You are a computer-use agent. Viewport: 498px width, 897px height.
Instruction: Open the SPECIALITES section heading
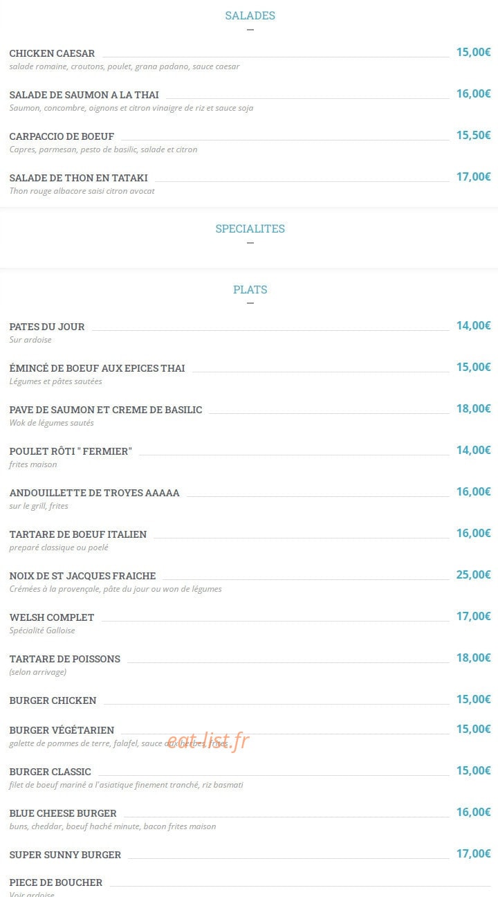(x=250, y=228)
